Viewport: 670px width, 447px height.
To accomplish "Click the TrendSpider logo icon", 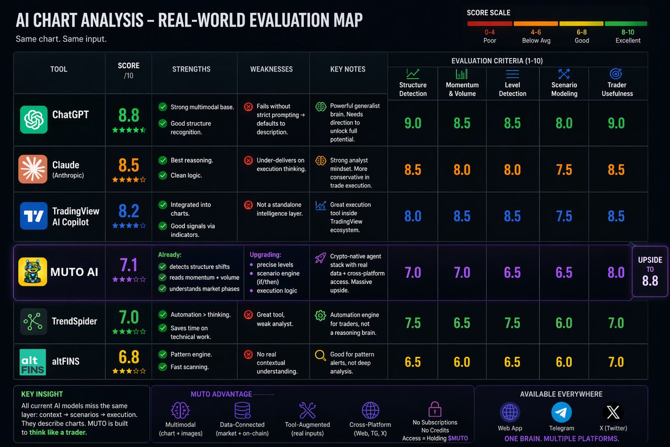I will coord(33,321).
